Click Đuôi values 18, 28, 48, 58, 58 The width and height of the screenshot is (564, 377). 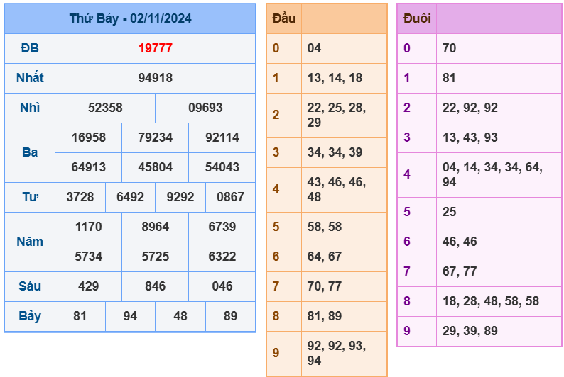coord(490,301)
